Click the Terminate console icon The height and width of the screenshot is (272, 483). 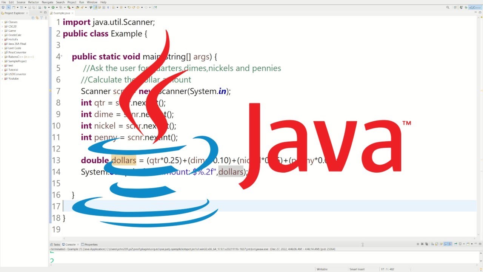click(x=418, y=244)
